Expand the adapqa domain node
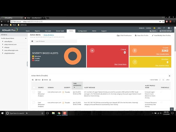Screen dimensions: 176x132 point(3,47)
